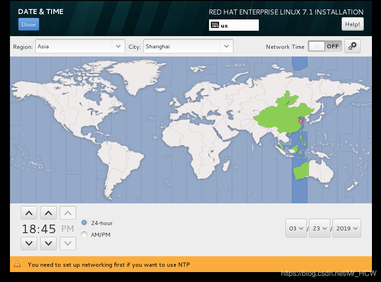Increase minutes with the up arrow
Image resolution: width=381 pixels, height=282 pixels.
click(x=48, y=213)
